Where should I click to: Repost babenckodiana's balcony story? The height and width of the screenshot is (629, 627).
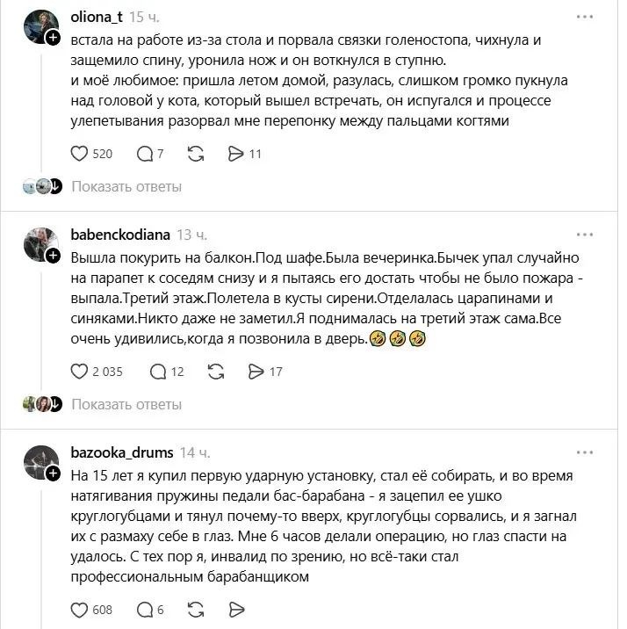[216, 372]
